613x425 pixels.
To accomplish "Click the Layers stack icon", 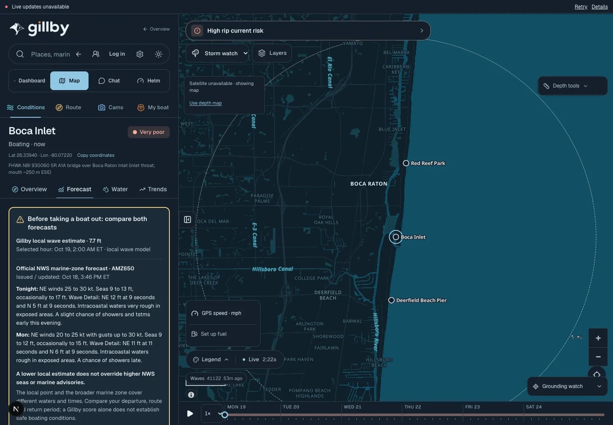I will coord(262,53).
